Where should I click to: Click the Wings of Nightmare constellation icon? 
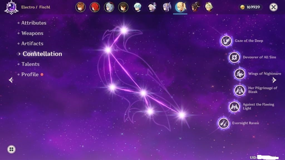240,74
